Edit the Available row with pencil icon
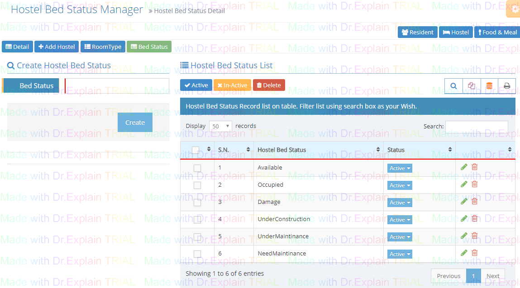520x288 pixels. (x=464, y=167)
